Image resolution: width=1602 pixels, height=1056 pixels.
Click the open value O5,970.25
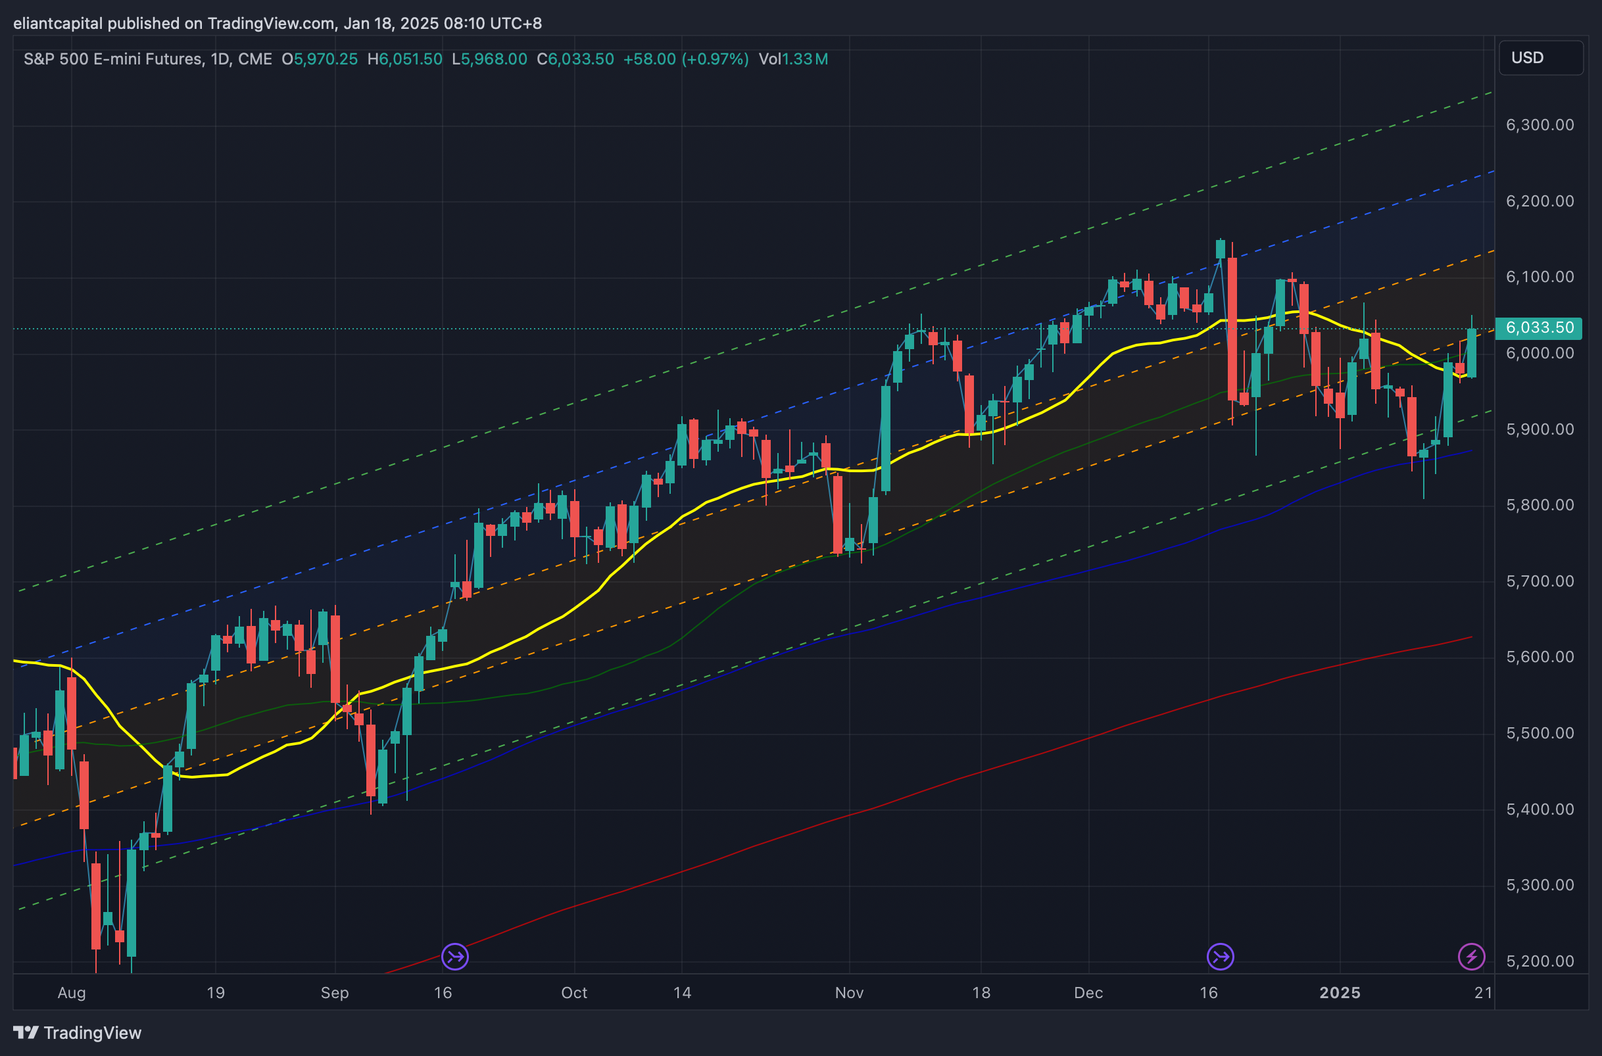coord(319,59)
